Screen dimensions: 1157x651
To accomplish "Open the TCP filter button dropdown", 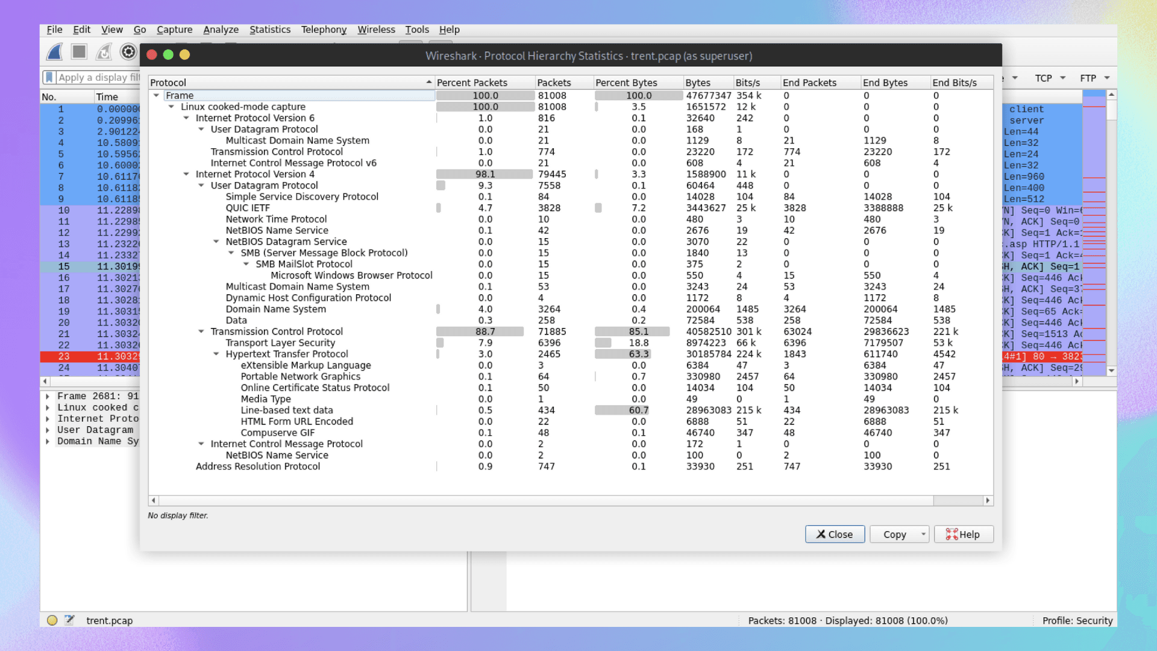I will click(x=1063, y=78).
